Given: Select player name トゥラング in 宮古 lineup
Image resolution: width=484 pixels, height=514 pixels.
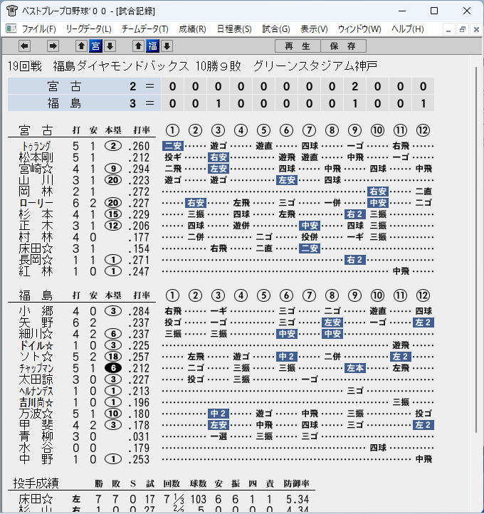Looking at the screenshot, I should (x=36, y=146).
